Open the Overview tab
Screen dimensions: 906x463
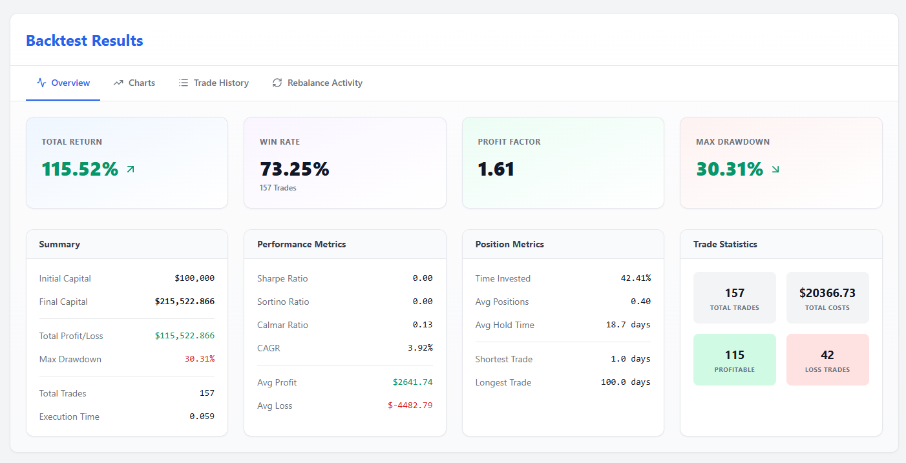pyautogui.click(x=63, y=83)
